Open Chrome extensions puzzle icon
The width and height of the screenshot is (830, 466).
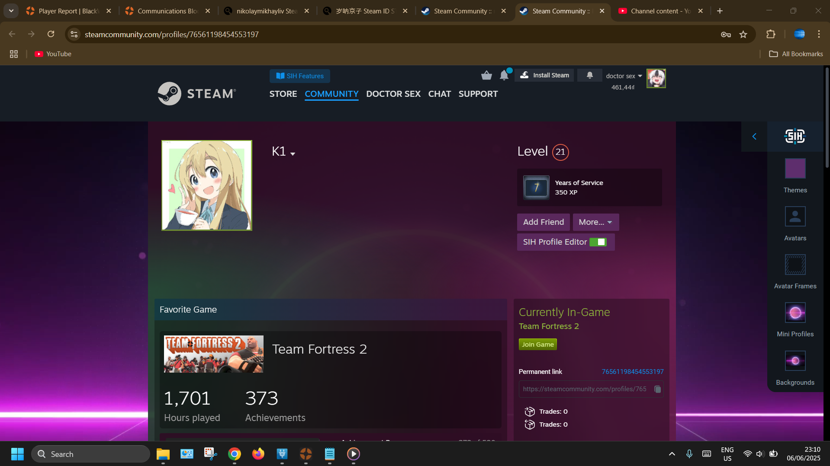point(771,34)
